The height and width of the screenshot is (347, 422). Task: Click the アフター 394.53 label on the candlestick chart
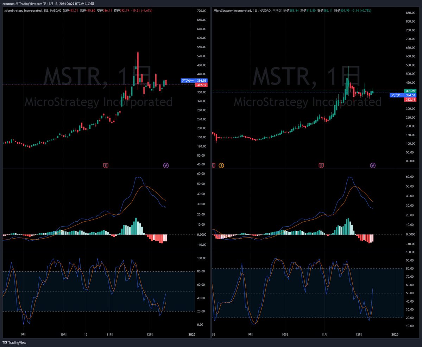click(194, 81)
